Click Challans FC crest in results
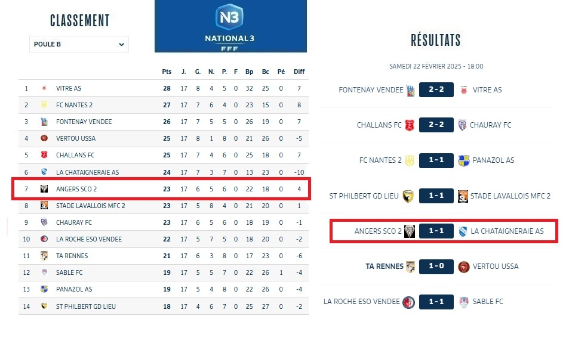 [x=410, y=125]
